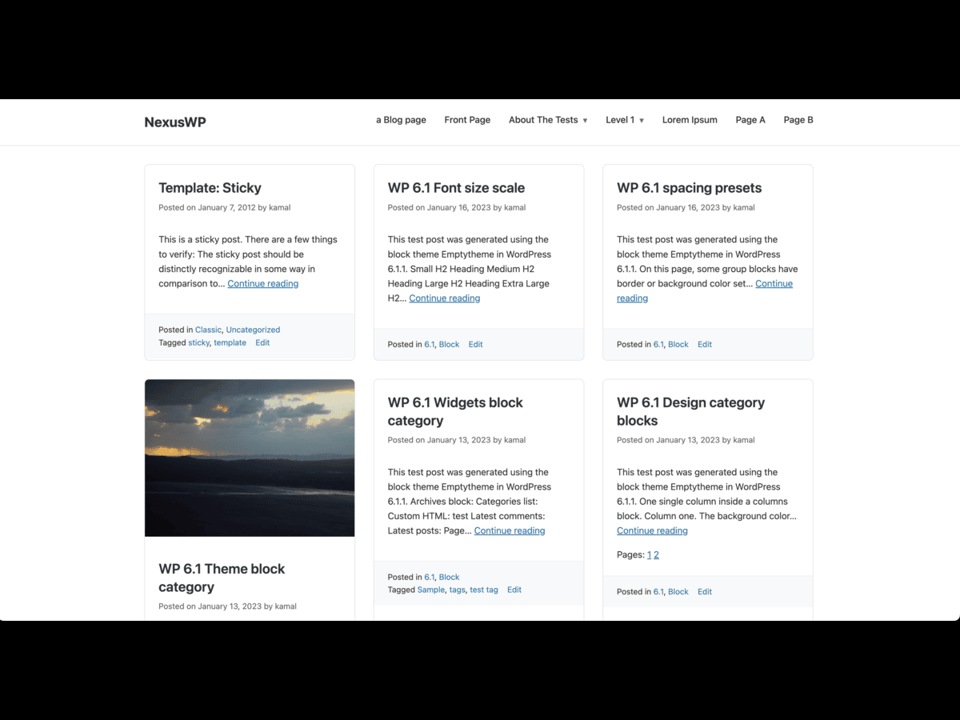The width and height of the screenshot is (960, 720).
Task: Select the Classic category under Template: Sticky
Action: (x=208, y=329)
